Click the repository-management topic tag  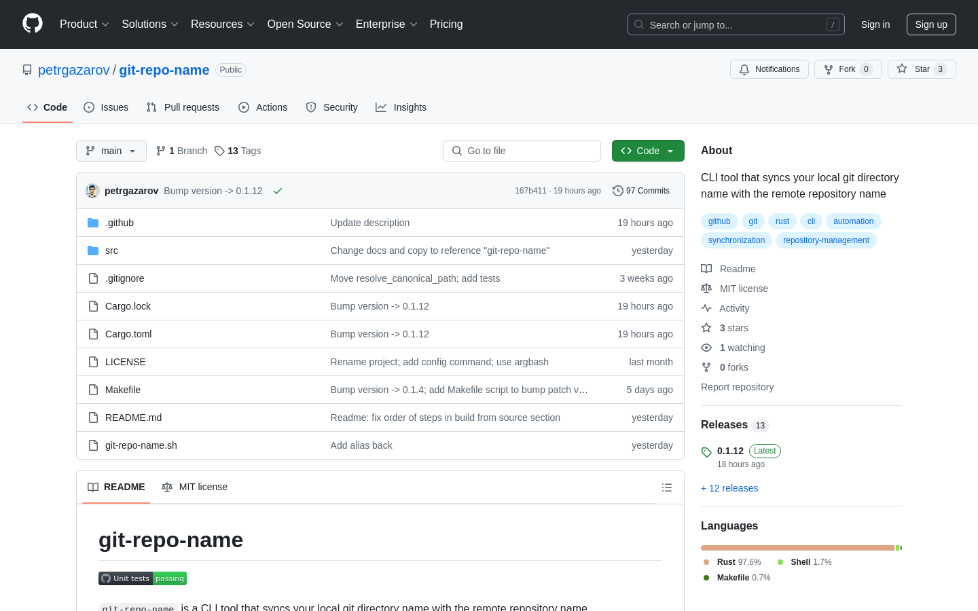(826, 240)
